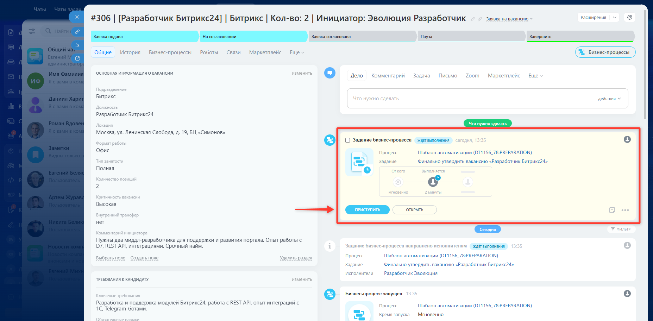
Task: Click bar chart icon in left sidebar
Action: click(x=11, y=106)
